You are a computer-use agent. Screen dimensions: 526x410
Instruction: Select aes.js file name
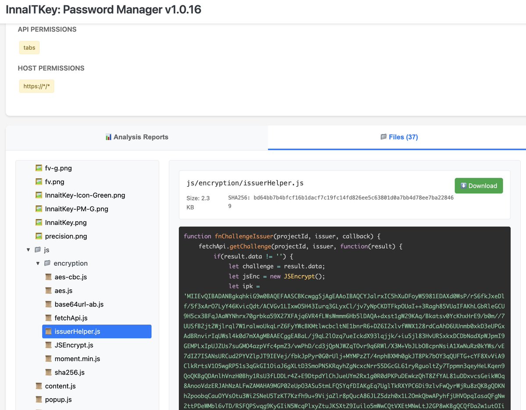[x=64, y=290]
